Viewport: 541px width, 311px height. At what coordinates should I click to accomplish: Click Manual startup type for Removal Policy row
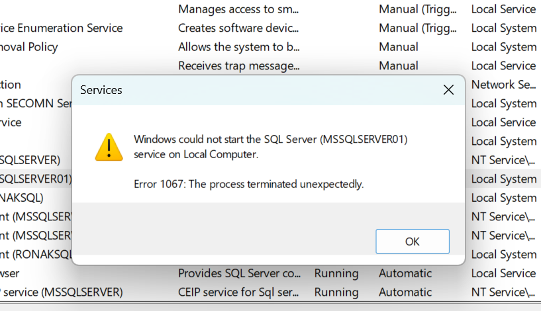click(399, 47)
